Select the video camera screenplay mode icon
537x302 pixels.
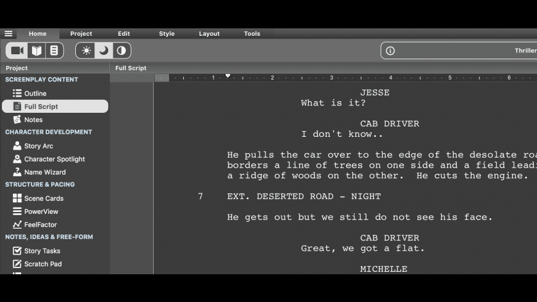(x=17, y=51)
